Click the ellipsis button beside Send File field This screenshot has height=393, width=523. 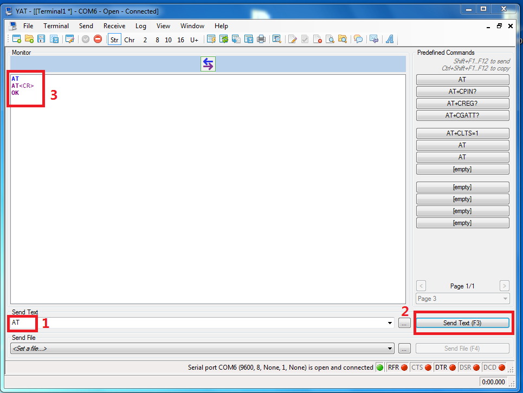coord(404,349)
